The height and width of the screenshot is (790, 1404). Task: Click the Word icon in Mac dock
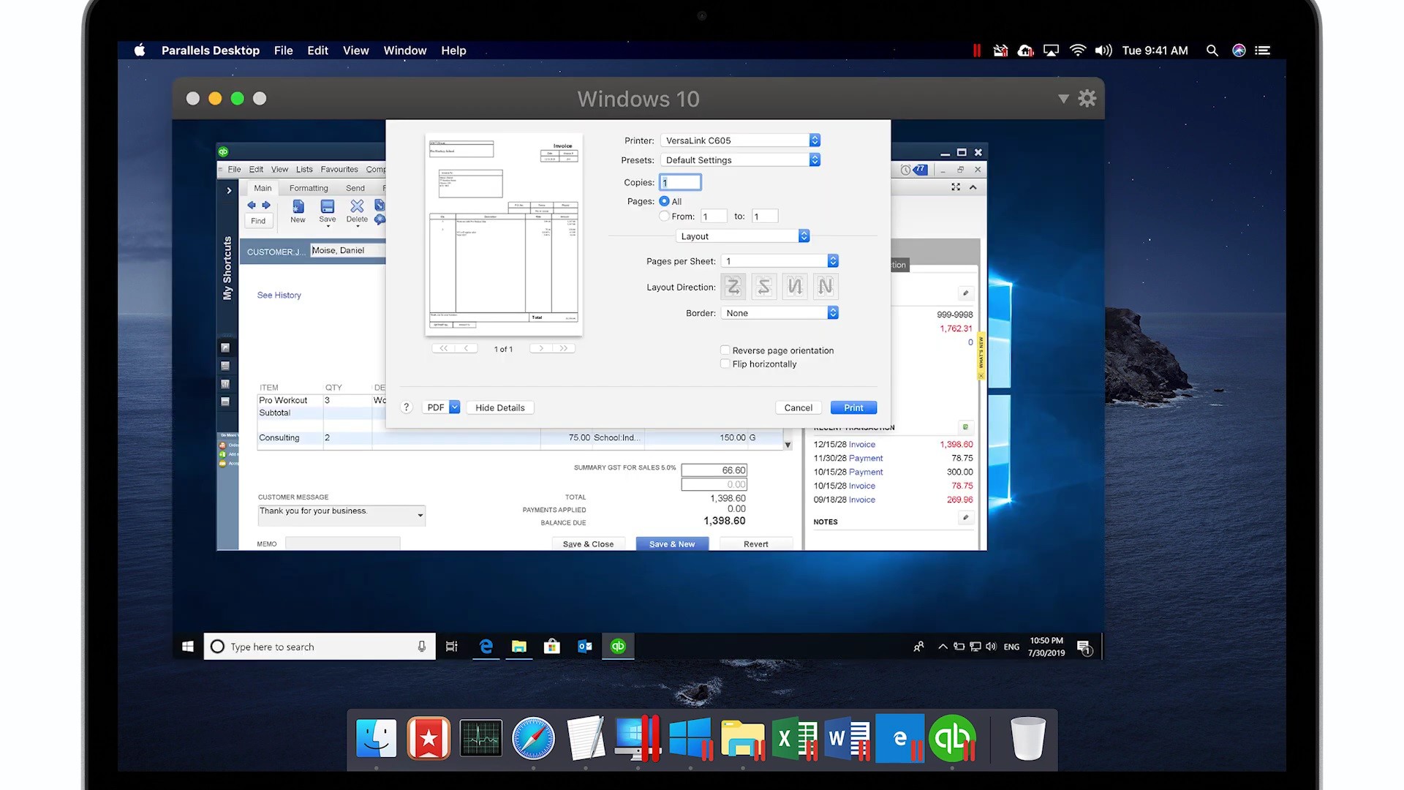coord(848,740)
